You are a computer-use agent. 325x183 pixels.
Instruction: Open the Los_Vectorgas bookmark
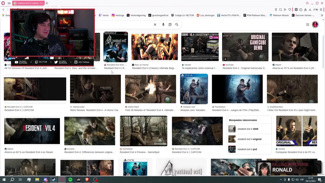point(205,15)
